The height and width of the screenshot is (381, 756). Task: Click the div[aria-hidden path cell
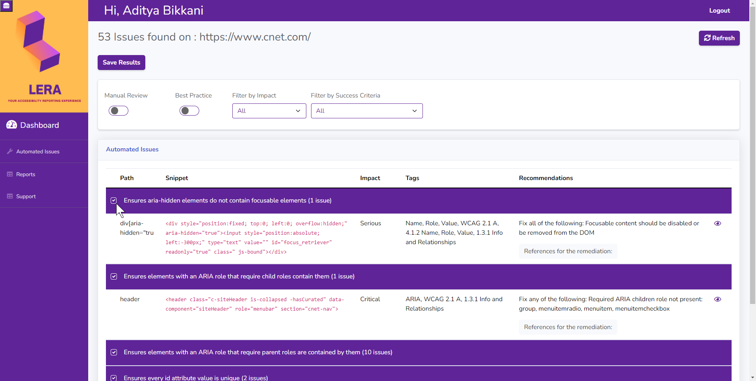[x=137, y=228]
